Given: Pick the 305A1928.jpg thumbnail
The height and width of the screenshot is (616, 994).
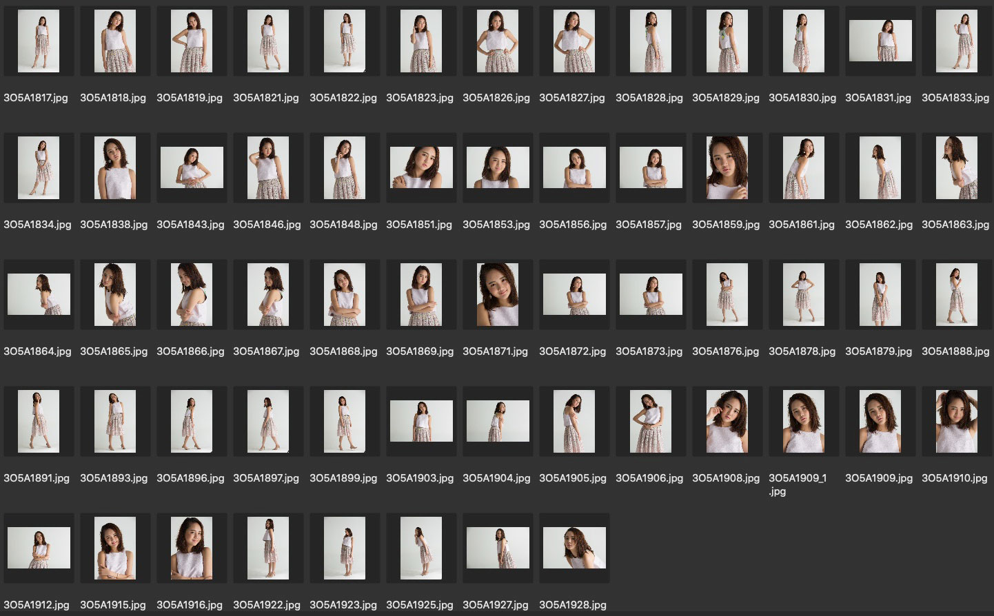Looking at the screenshot, I should click(x=574, y=548).
